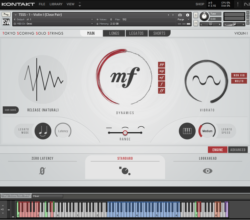Viewport: 250px width, 220px height.
Task: Switch to the LEGATOS tab
Action: click(136, 33)
